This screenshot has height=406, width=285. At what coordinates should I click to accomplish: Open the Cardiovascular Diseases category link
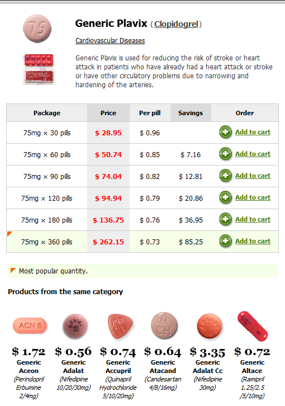[x=110, y=41]
